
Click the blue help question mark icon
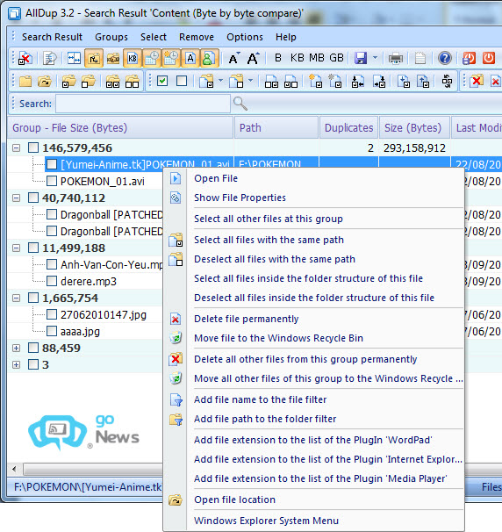coord(445,58)
